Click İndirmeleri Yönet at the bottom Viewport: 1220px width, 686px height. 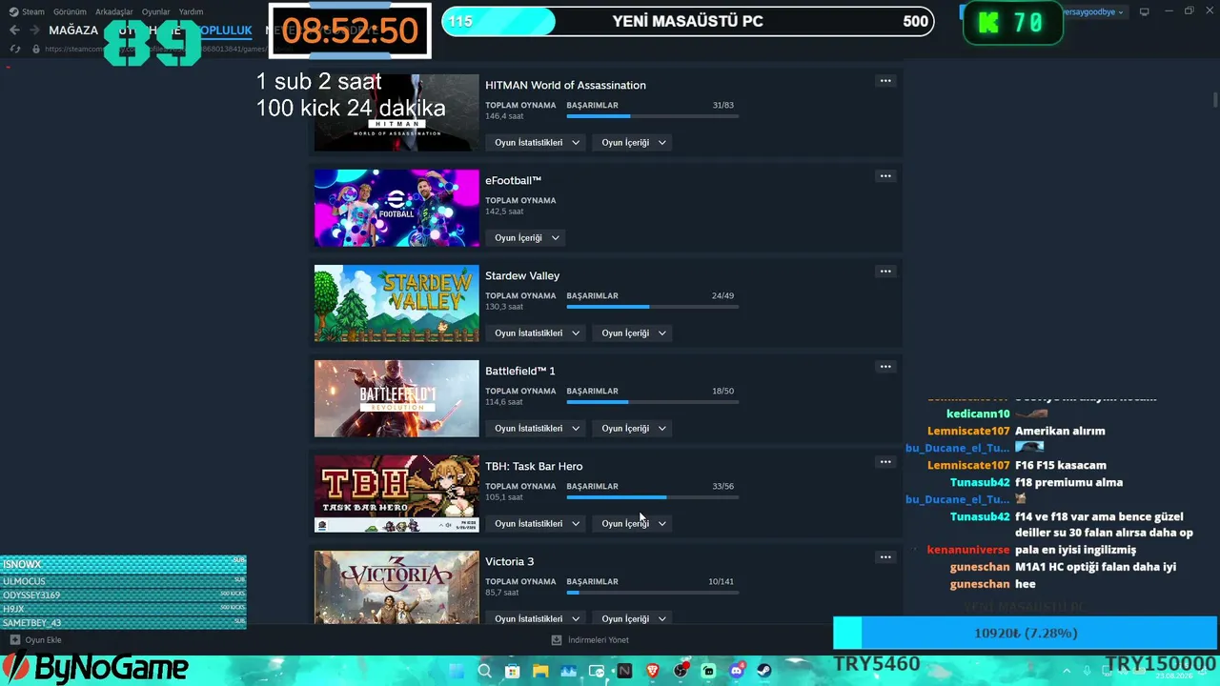pyautogui.click(x=591, y=640)
